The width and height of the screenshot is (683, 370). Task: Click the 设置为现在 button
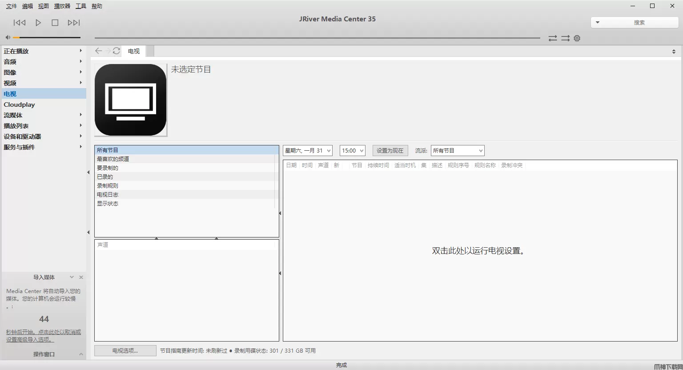click(x=390, y=151)
